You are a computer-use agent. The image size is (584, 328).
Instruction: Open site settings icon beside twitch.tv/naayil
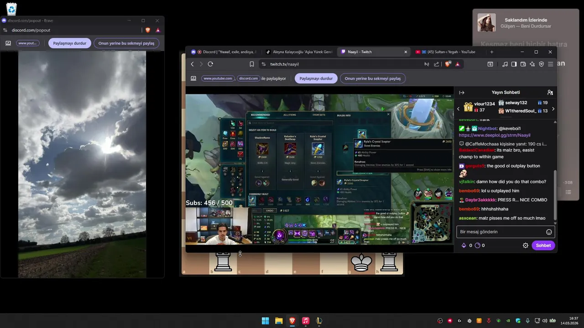point(264,64)
